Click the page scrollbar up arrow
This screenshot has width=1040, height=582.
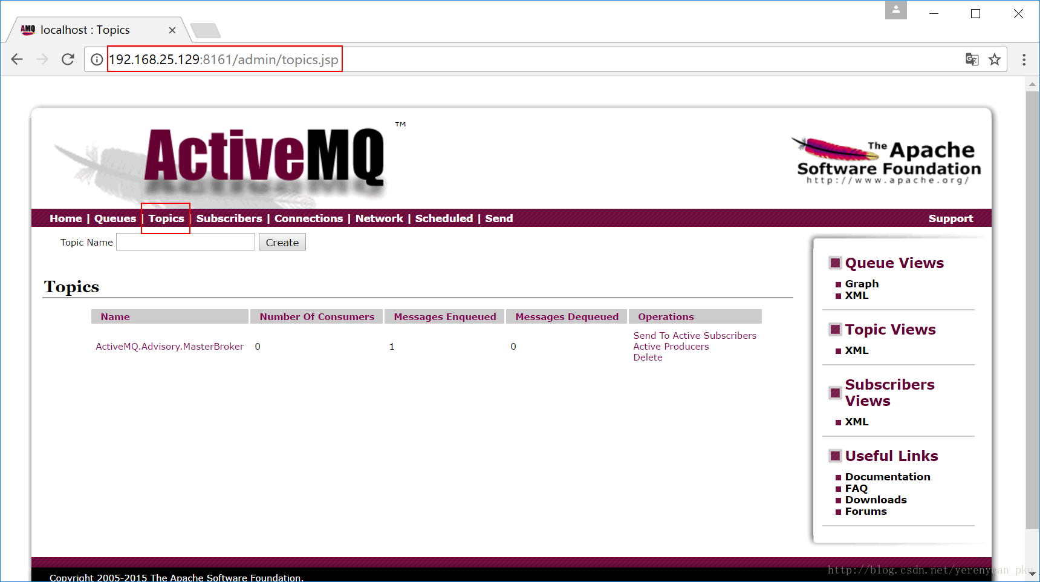point(1032,84)
